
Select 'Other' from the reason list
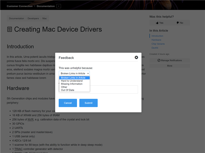[x=74, y=87]
